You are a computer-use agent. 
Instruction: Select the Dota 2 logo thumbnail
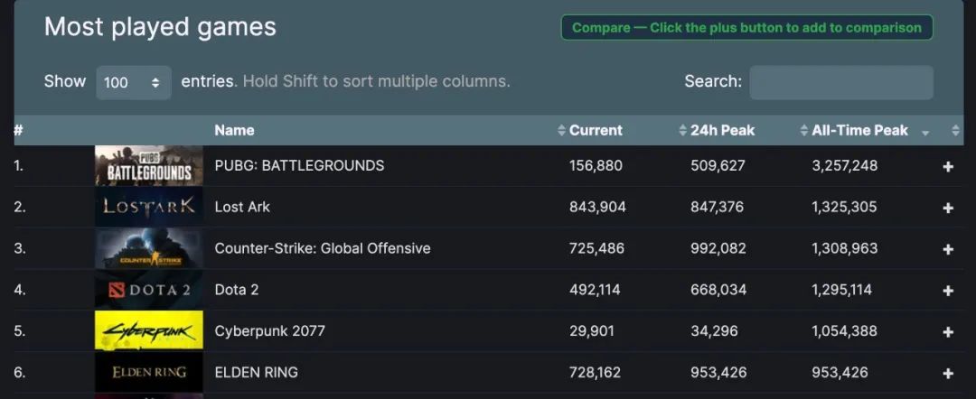pos(149,290)
